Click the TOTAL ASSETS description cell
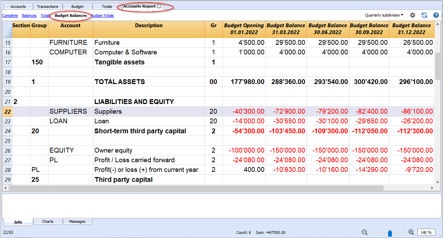 click(149, 82)
